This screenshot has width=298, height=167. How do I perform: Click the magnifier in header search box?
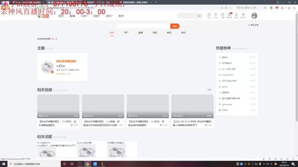[199, 16]
